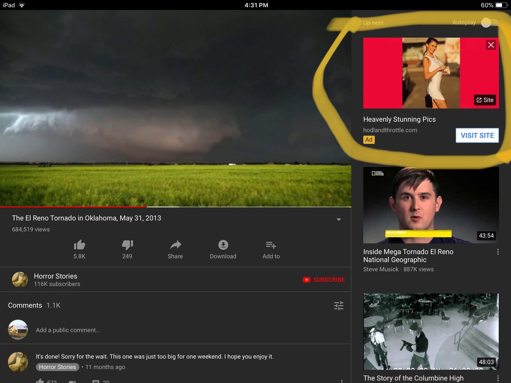Tap Steve Musick 887K views text
This screenshot has width=511, height=383.
pos(398,269)
